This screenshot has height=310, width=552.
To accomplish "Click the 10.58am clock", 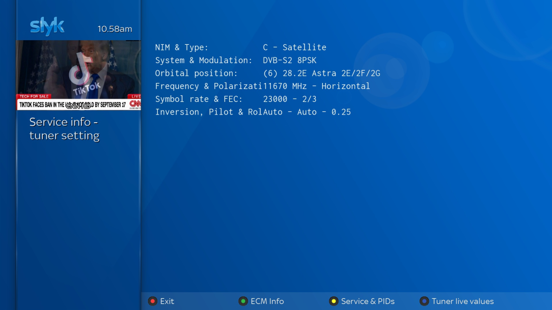I will click(x=115, y=29).
